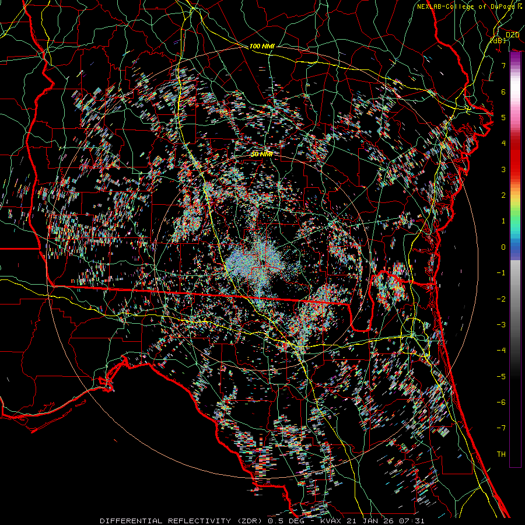Click the -5 value on color scale
This screenshot has width=525, height=525.
501,377
